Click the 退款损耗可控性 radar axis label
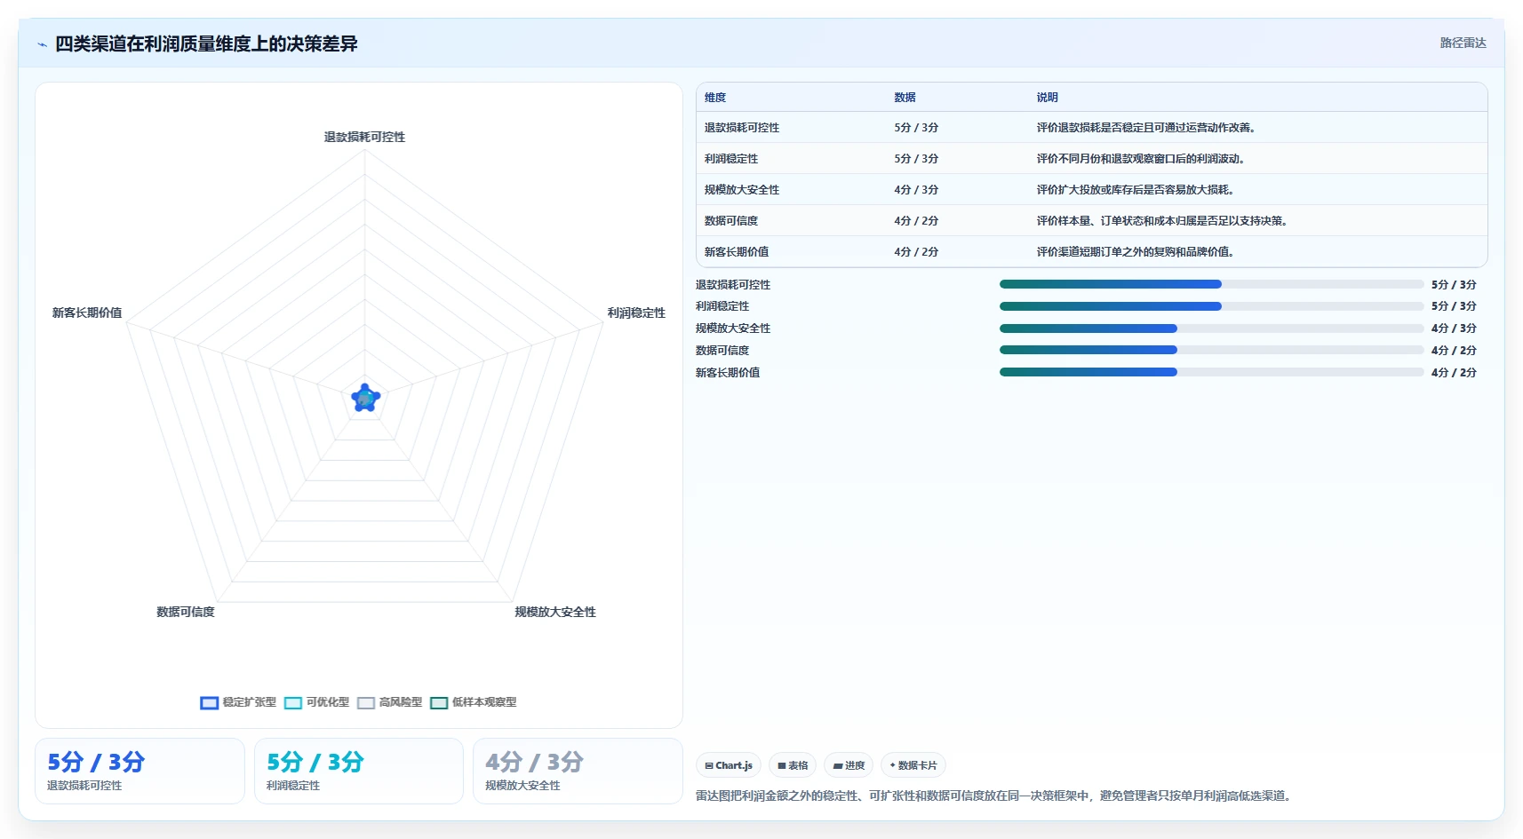Screen dimensions: 1523x839 [364, 137]
